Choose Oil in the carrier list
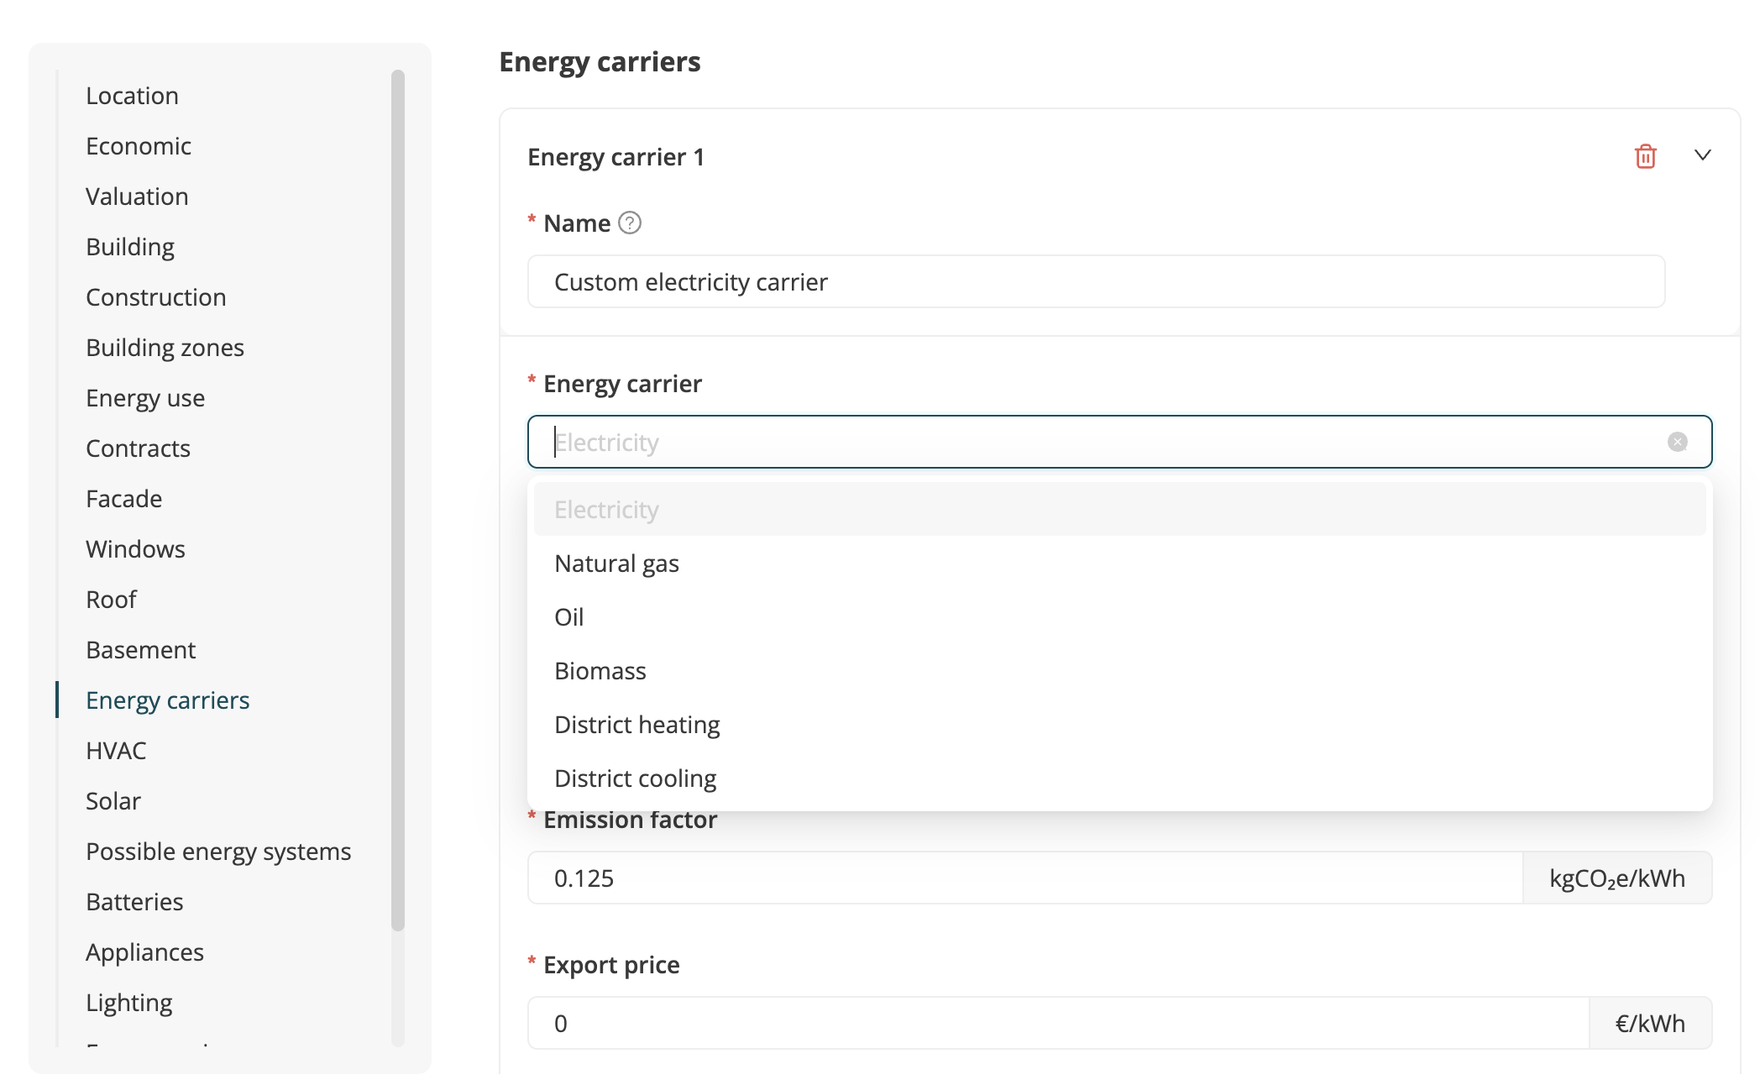 click(x=568, y=617)
